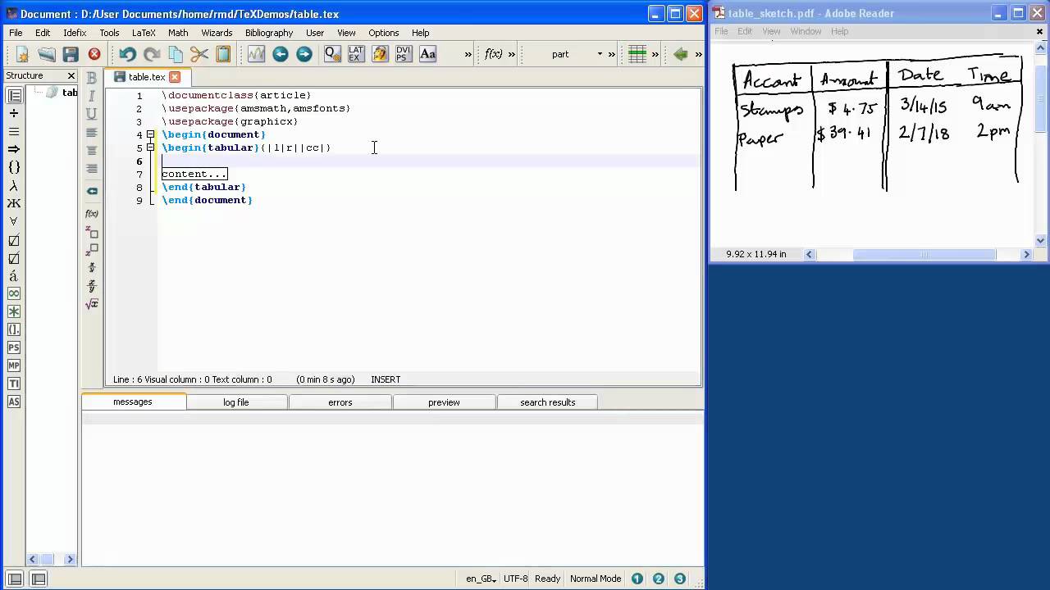The height and width of the screenshot is (590, 1050).
Task: Redo the last edit
Action: 152,54
